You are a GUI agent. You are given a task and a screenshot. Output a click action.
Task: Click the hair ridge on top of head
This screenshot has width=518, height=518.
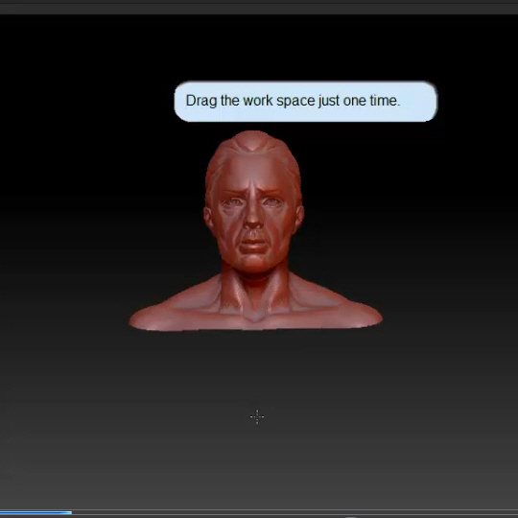click(x=252, y=141)
